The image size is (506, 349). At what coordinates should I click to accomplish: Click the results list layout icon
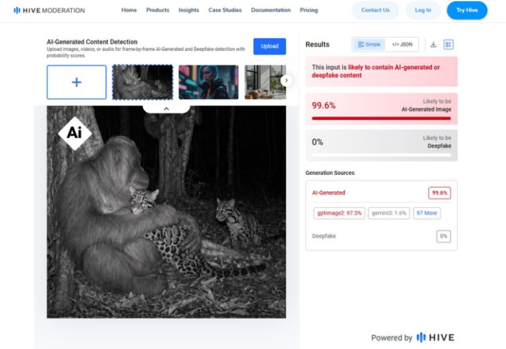click(448, 45)
